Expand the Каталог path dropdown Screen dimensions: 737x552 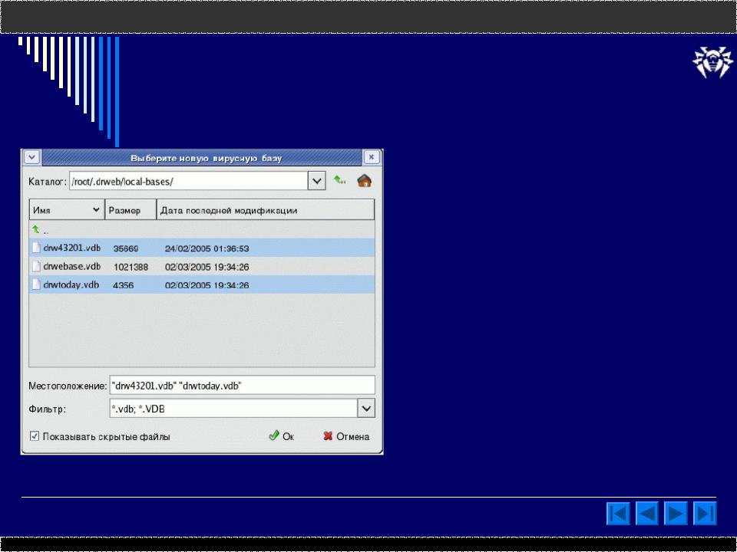(x=317, y=181)
